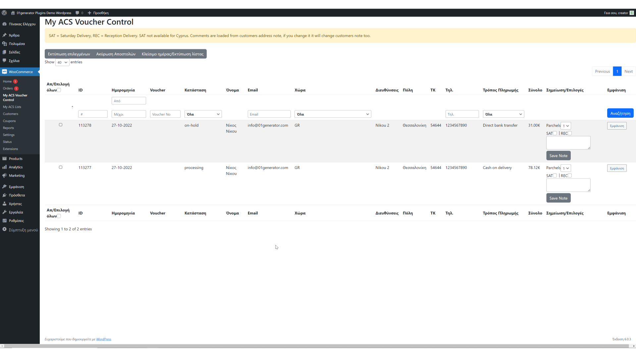Open the comments bubble icon
The width and height of the screenshot is (636, 357).
(77, 13)
